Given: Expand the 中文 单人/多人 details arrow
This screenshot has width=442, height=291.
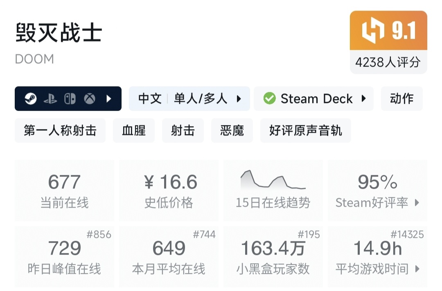Looking at the screenshot, I should [x=239, y=99].
